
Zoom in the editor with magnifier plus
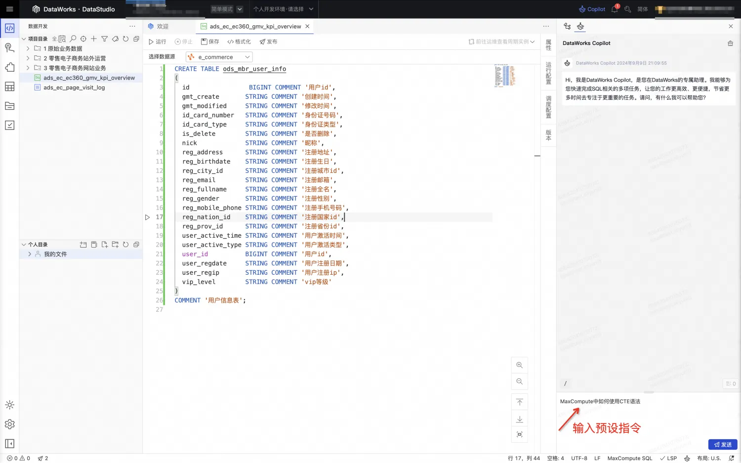click(519, 365)
